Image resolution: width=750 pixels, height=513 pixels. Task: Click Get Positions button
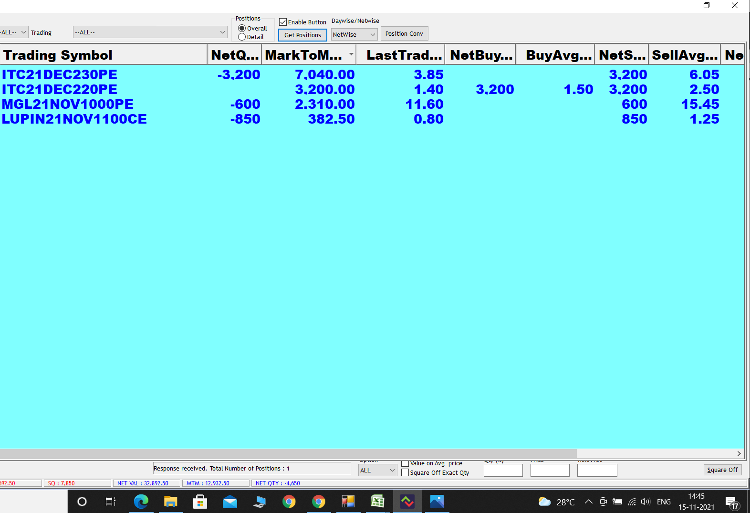(302, 35)
